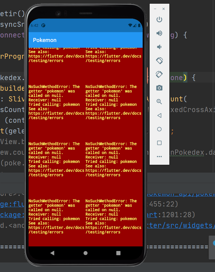Tap the phone's Back navigation button
Screen dimensions: 215x272
pyautogui.click(x=52, y=253)
